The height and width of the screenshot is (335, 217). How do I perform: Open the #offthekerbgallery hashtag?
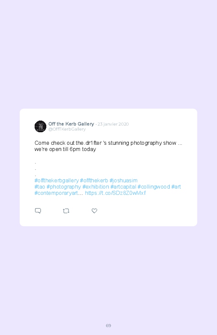(57, 181)
